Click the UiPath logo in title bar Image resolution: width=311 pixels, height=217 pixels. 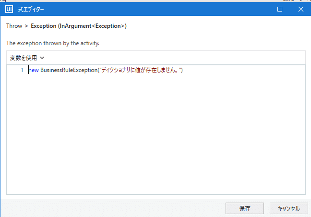(x=9, y=9)
